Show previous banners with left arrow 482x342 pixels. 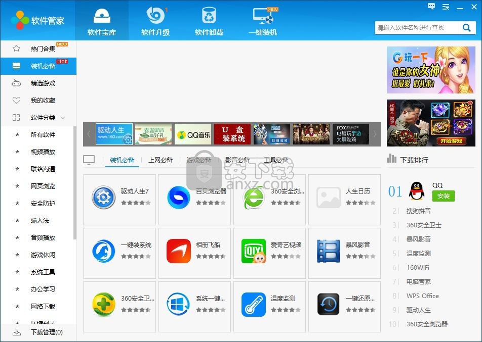pos(89,134)
